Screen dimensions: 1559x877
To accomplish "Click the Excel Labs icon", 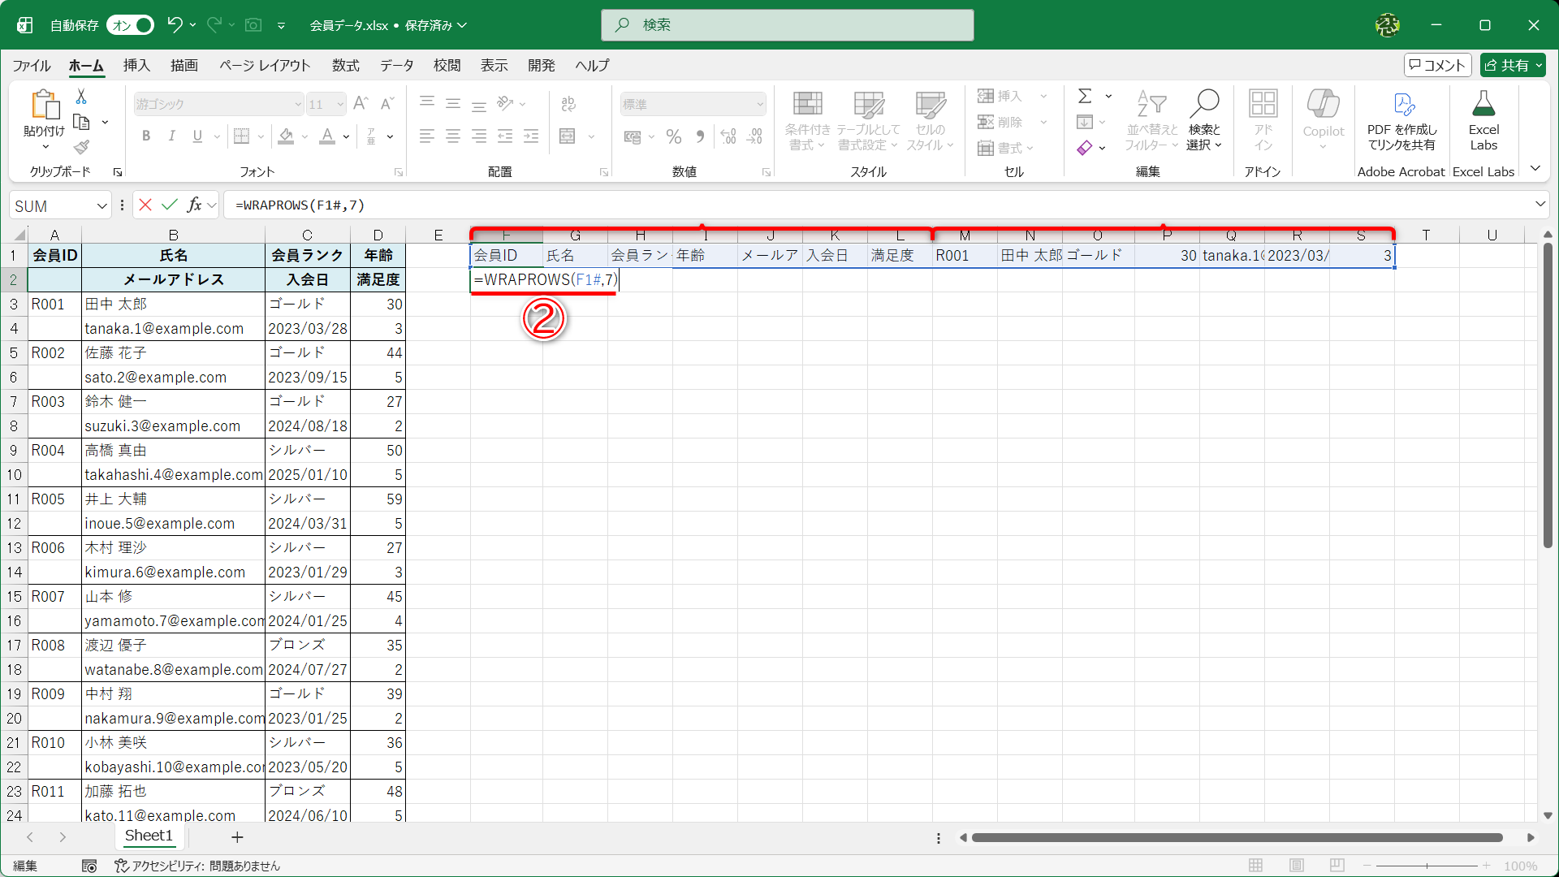I will 1483,119.
